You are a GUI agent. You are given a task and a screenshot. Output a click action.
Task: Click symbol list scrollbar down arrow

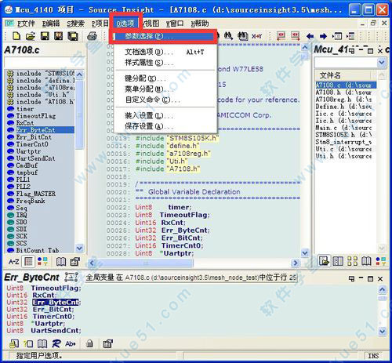point(79,248)
